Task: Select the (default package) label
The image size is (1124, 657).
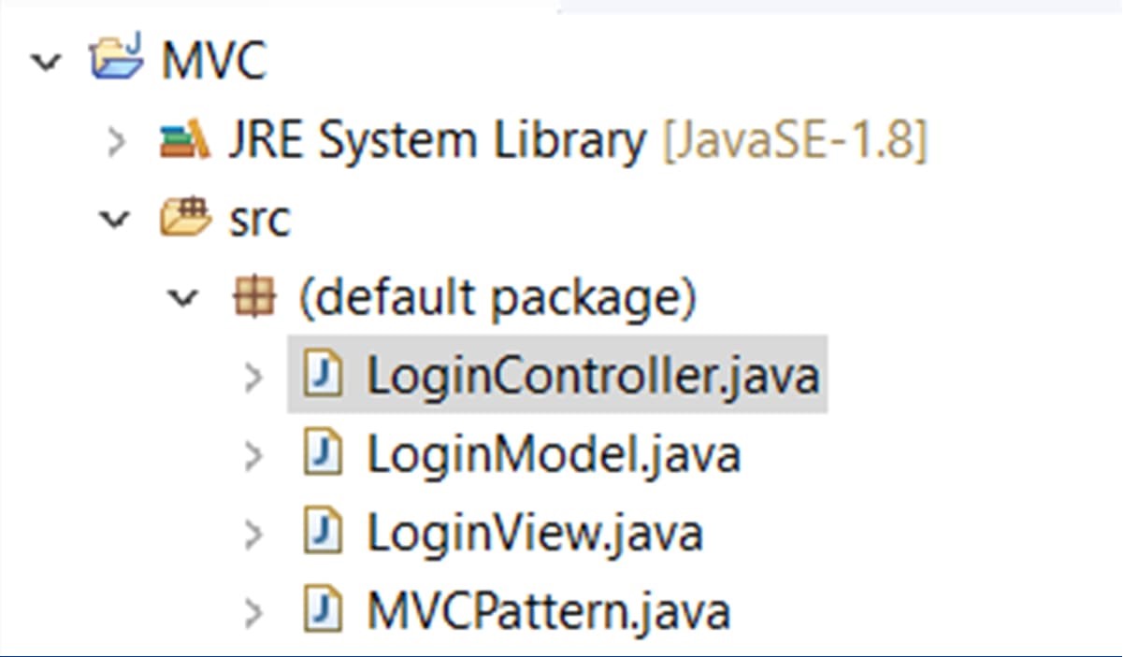Action: pos(497,299)
